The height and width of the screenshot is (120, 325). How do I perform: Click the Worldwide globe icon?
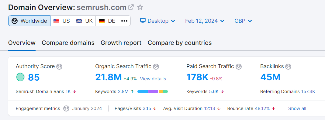(x=15, y=21)
